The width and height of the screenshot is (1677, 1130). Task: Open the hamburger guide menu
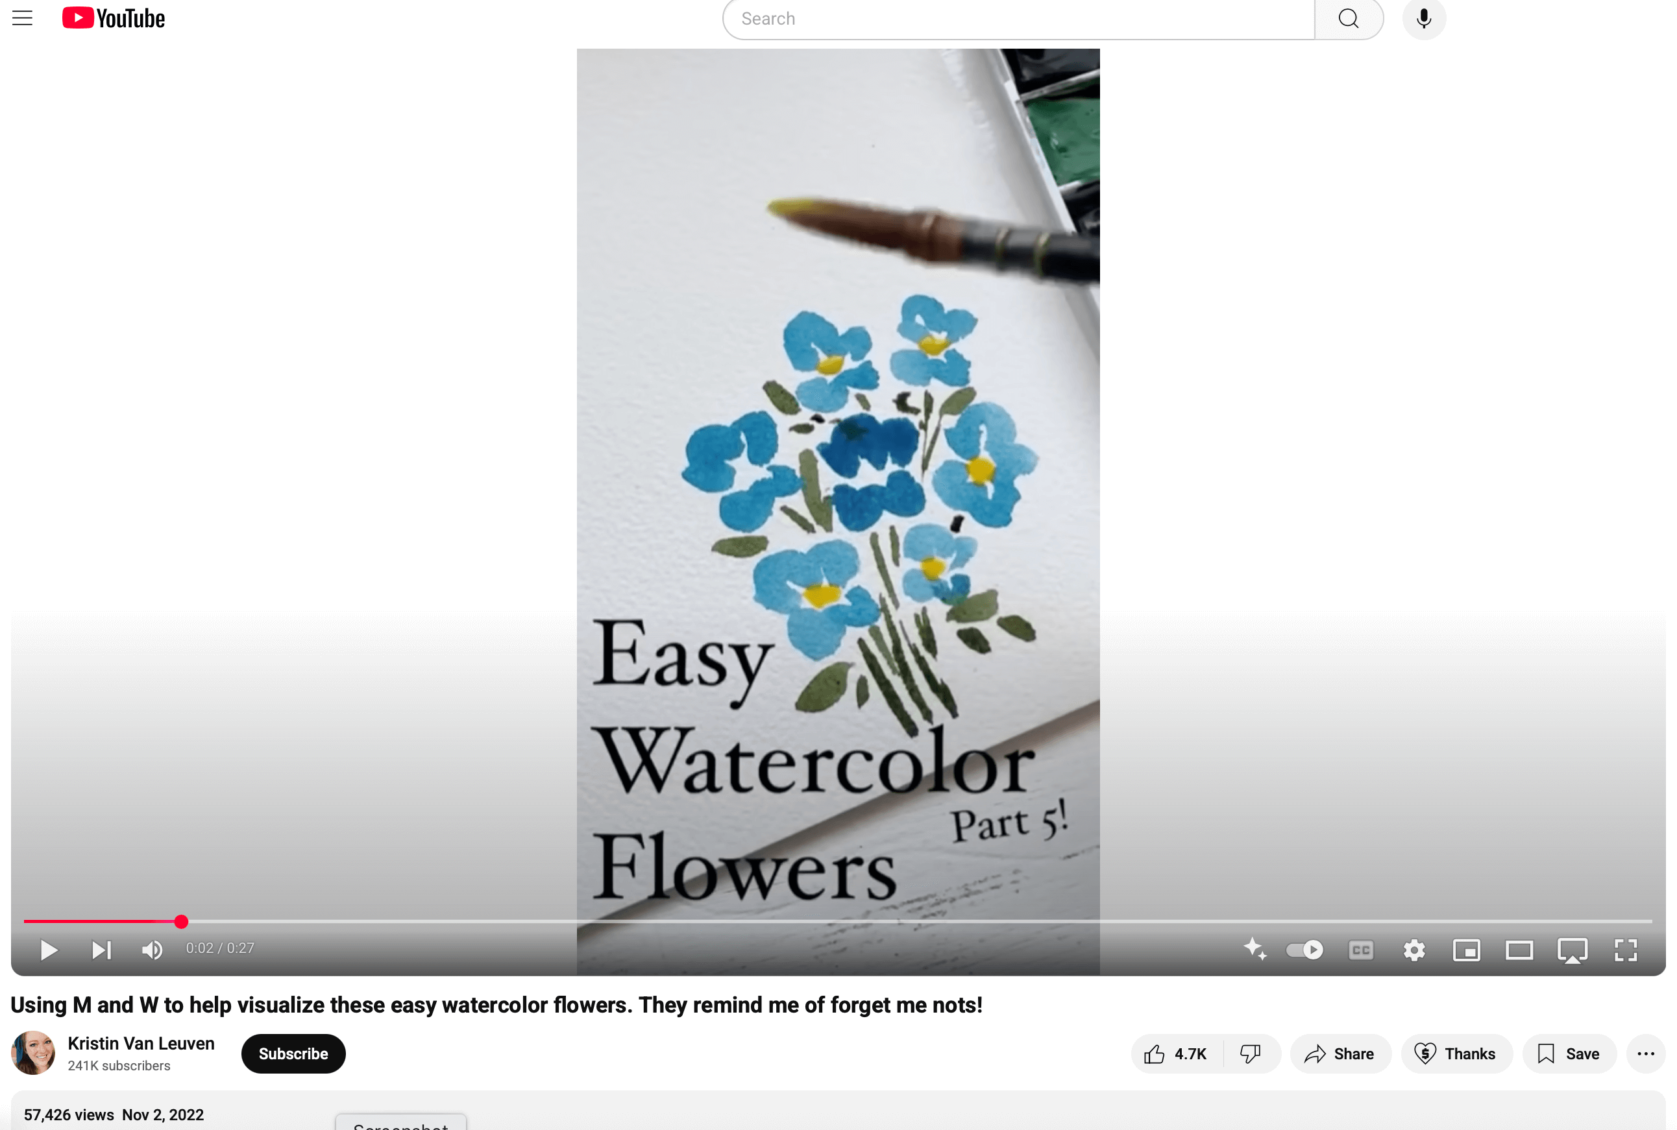tap(22, 18)
